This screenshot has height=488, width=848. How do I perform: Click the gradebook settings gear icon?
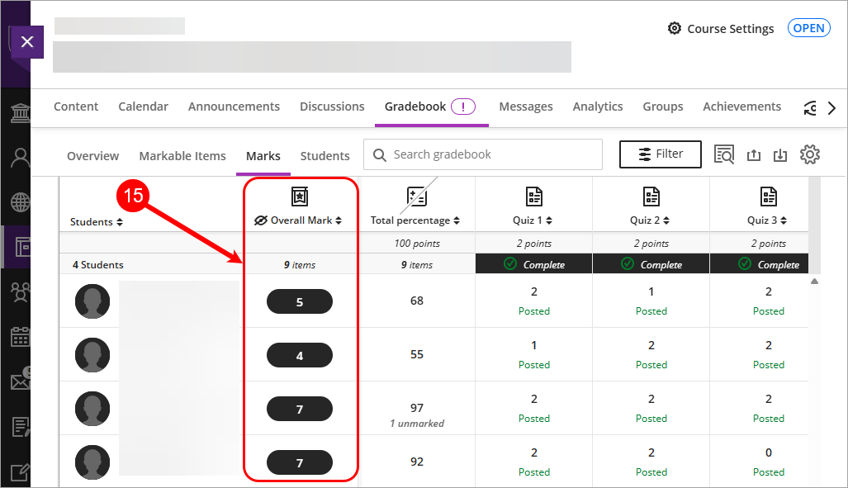coord(809,154)
